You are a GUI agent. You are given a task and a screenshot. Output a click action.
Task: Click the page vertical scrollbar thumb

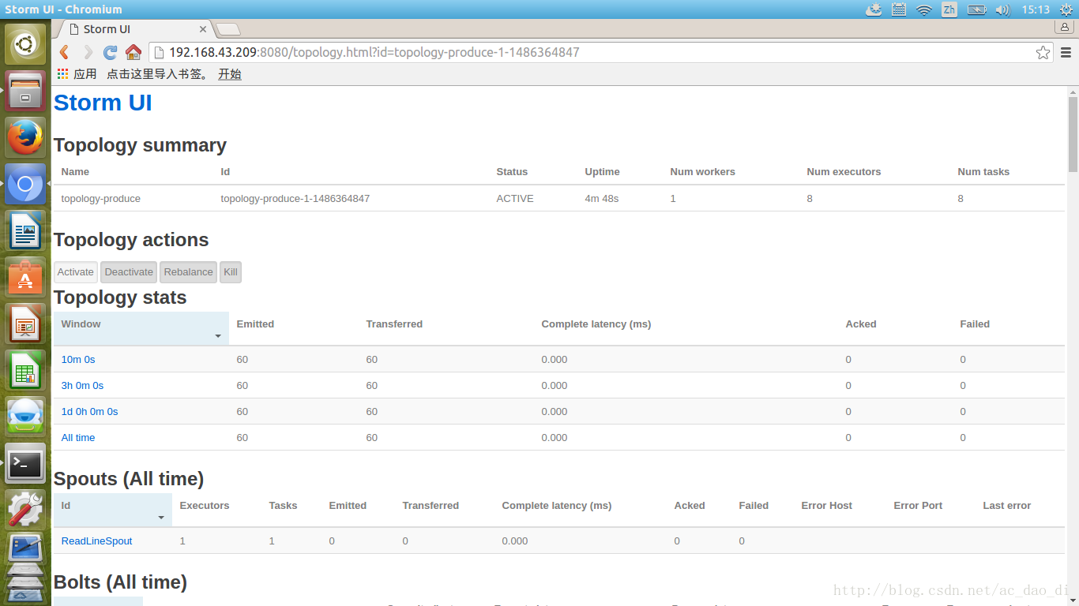pyautogui.click(x=1073, y=134)
